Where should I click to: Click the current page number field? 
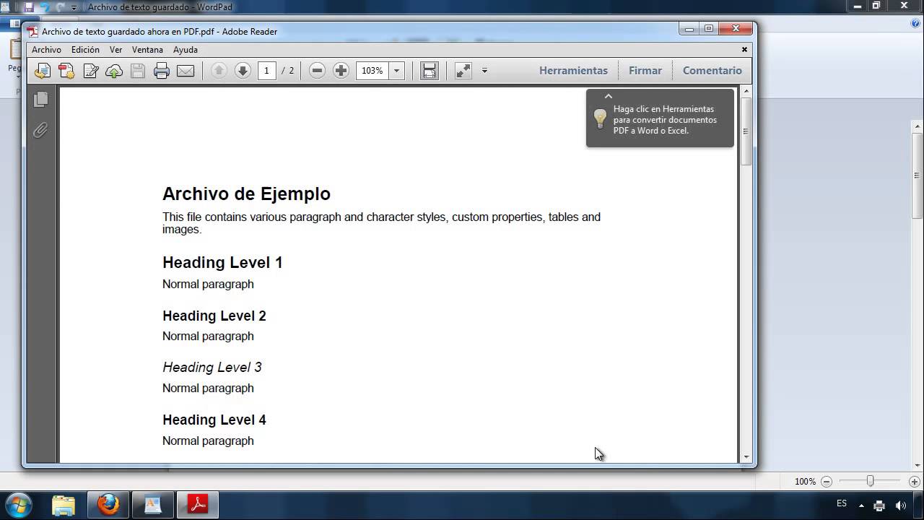266,71
